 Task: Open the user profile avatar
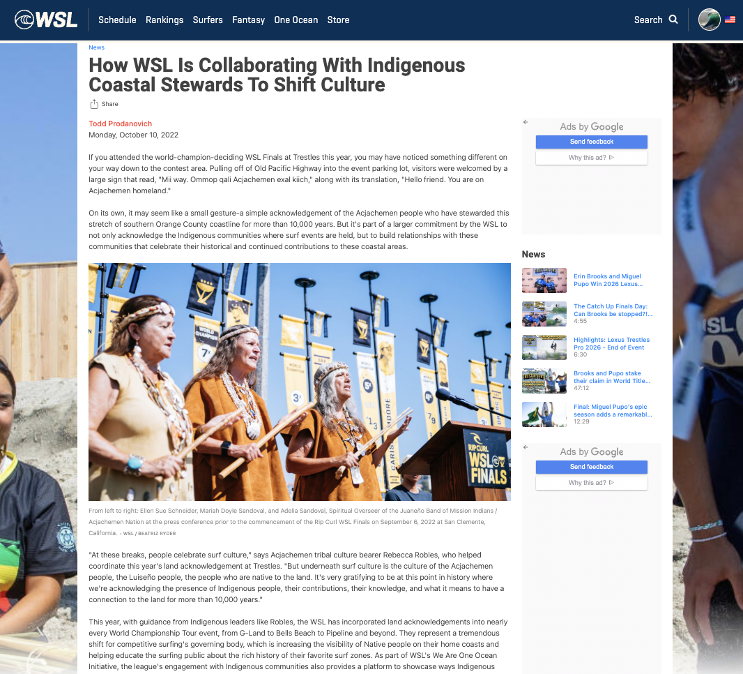(709, 20)
